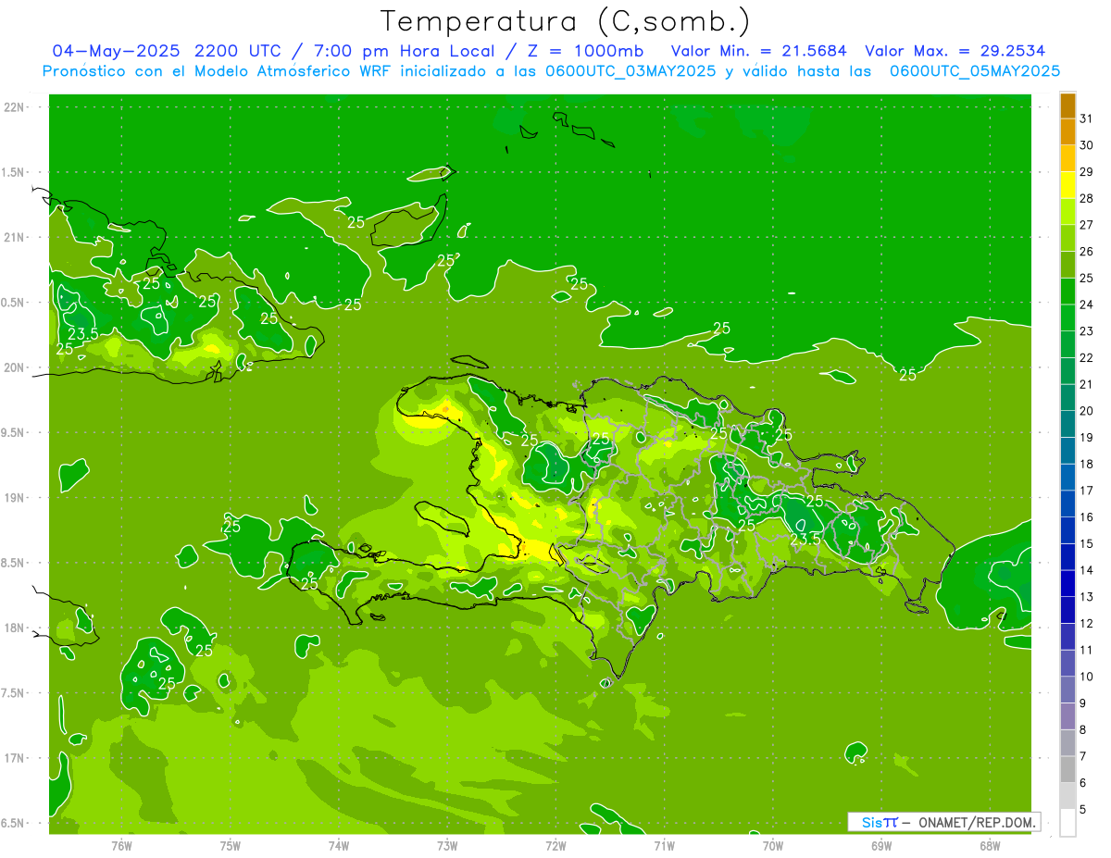
Task: Click the 75W longitude axis label
Action: click(x=231, y=845)
